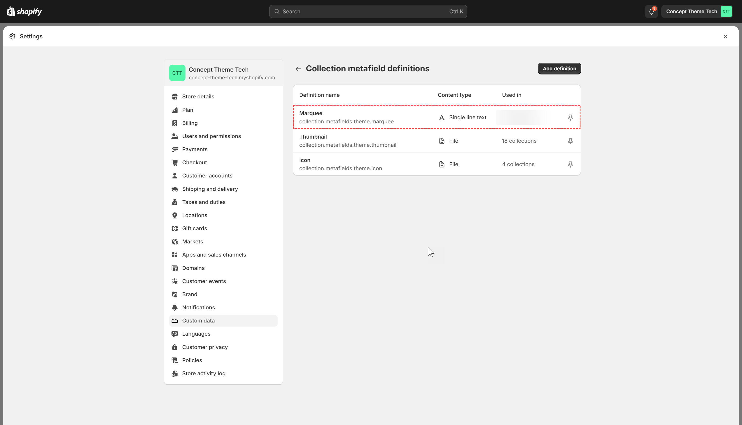Screen dimensions: 742x425
Task: Open Taxes and duties
Action: 223,202
